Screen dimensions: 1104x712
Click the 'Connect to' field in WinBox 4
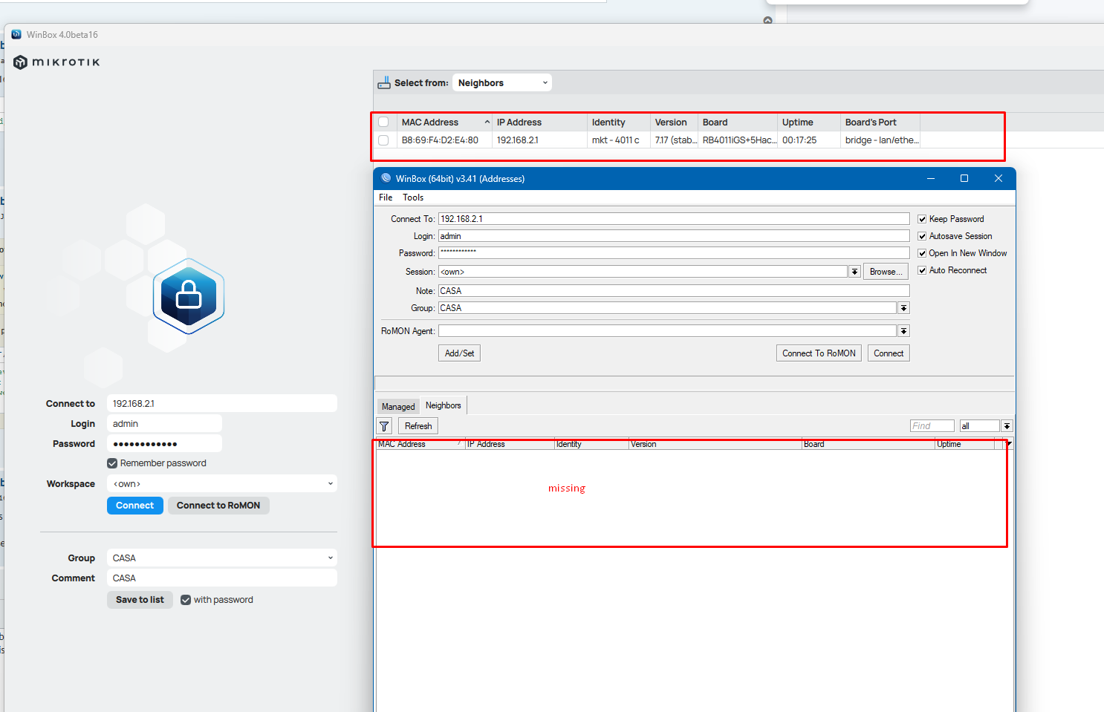tap(222, 403)
